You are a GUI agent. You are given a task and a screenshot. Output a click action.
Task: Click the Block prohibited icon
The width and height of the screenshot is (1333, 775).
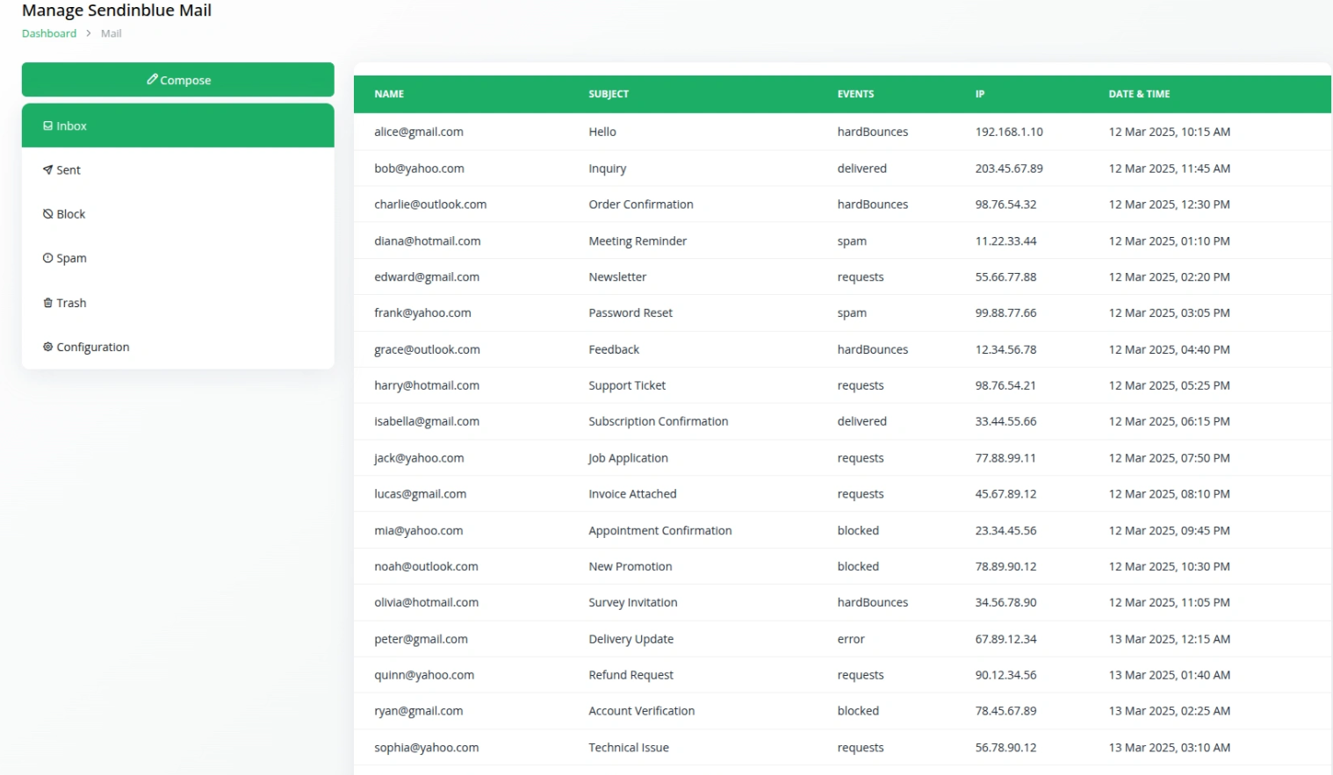pos(47,213)
